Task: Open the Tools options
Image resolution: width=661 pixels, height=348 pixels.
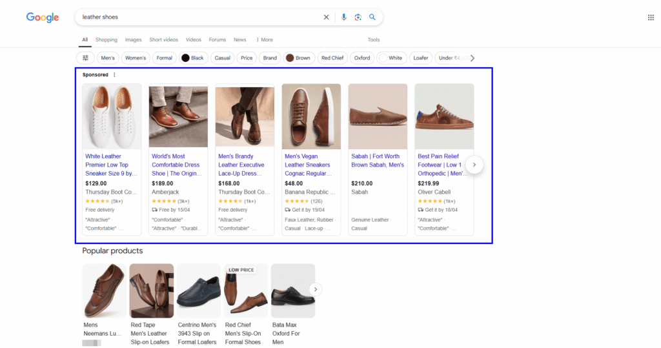Action: [374, 39]
